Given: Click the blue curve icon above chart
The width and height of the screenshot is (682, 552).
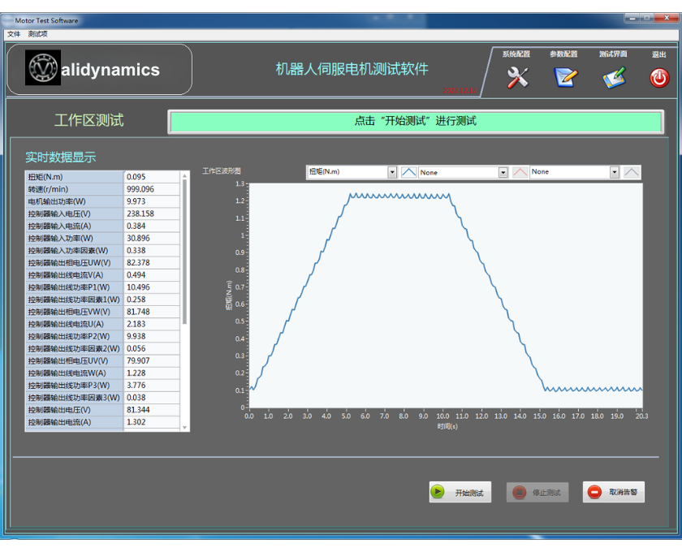Looking at the screenshot, I should 409,172.
